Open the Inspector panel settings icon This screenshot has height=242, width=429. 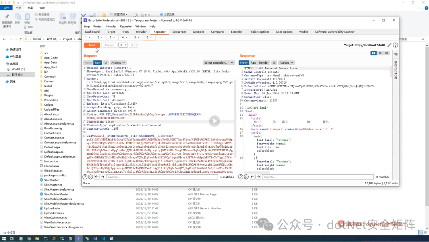click(396, 54)
